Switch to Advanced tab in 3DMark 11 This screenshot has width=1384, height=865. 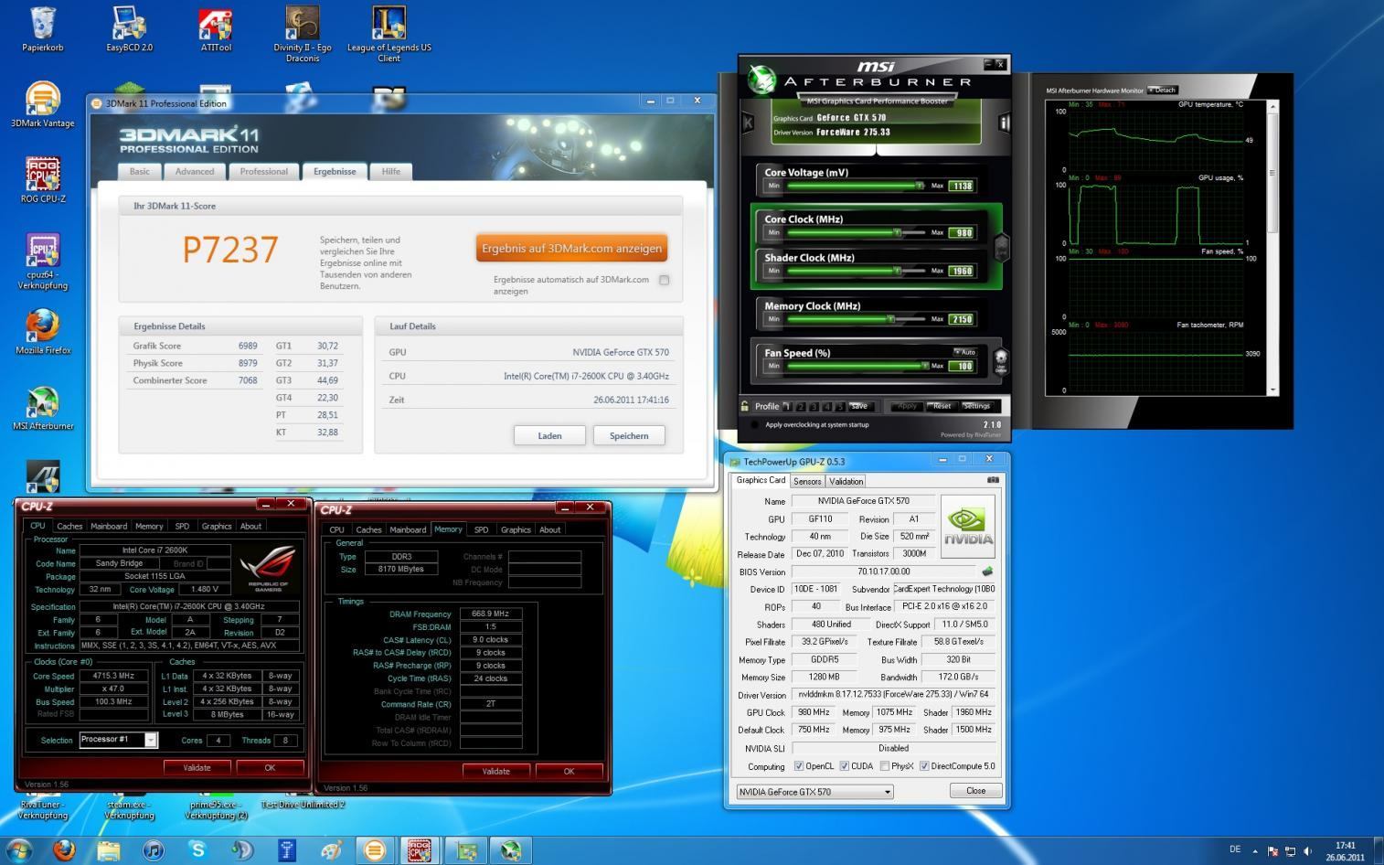(x=195, y=171)
